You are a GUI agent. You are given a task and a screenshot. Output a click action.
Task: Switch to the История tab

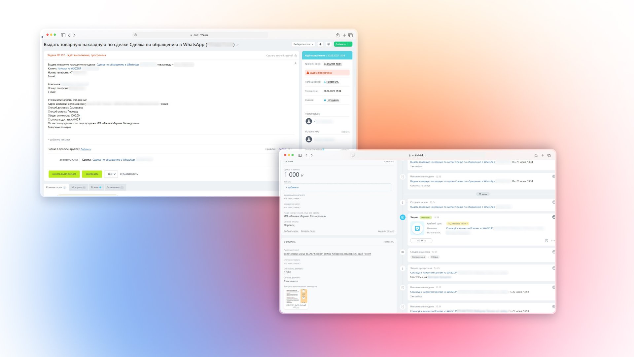coord(78,187)
